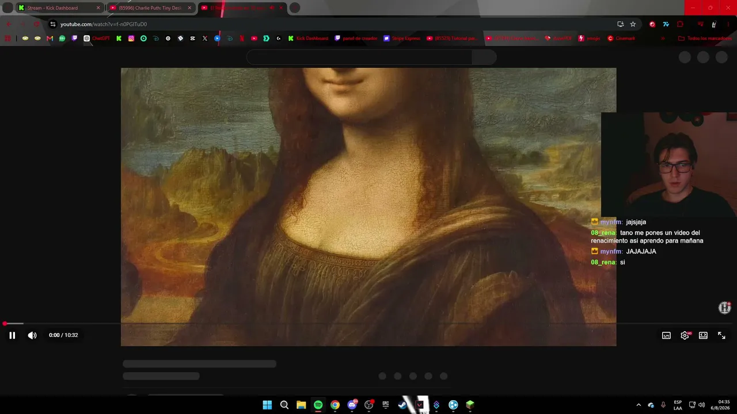This screenshot has height=414, width=737.
Task: Open Steam from the taskbar
Action: [x=402, y=405]
